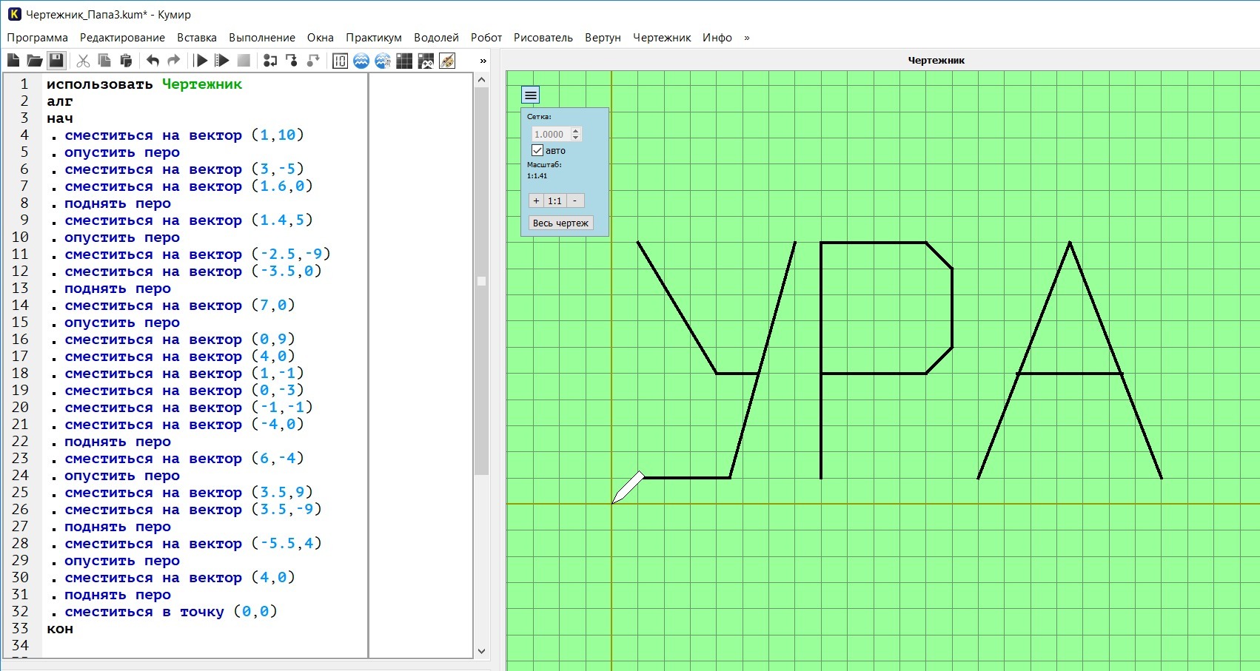Screen dimensions: 1260x671
Task: Open the Инфо menu
Action: coord(717,38)
